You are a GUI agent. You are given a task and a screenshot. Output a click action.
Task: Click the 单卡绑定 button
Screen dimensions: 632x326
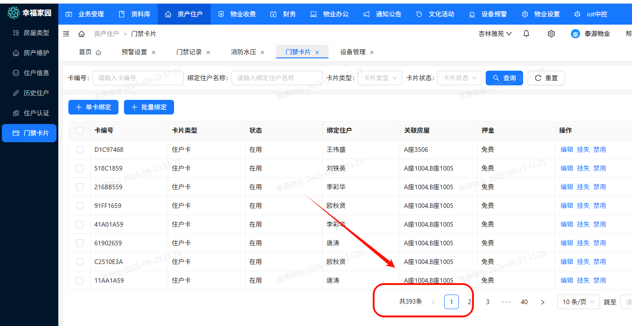point(93,107)
